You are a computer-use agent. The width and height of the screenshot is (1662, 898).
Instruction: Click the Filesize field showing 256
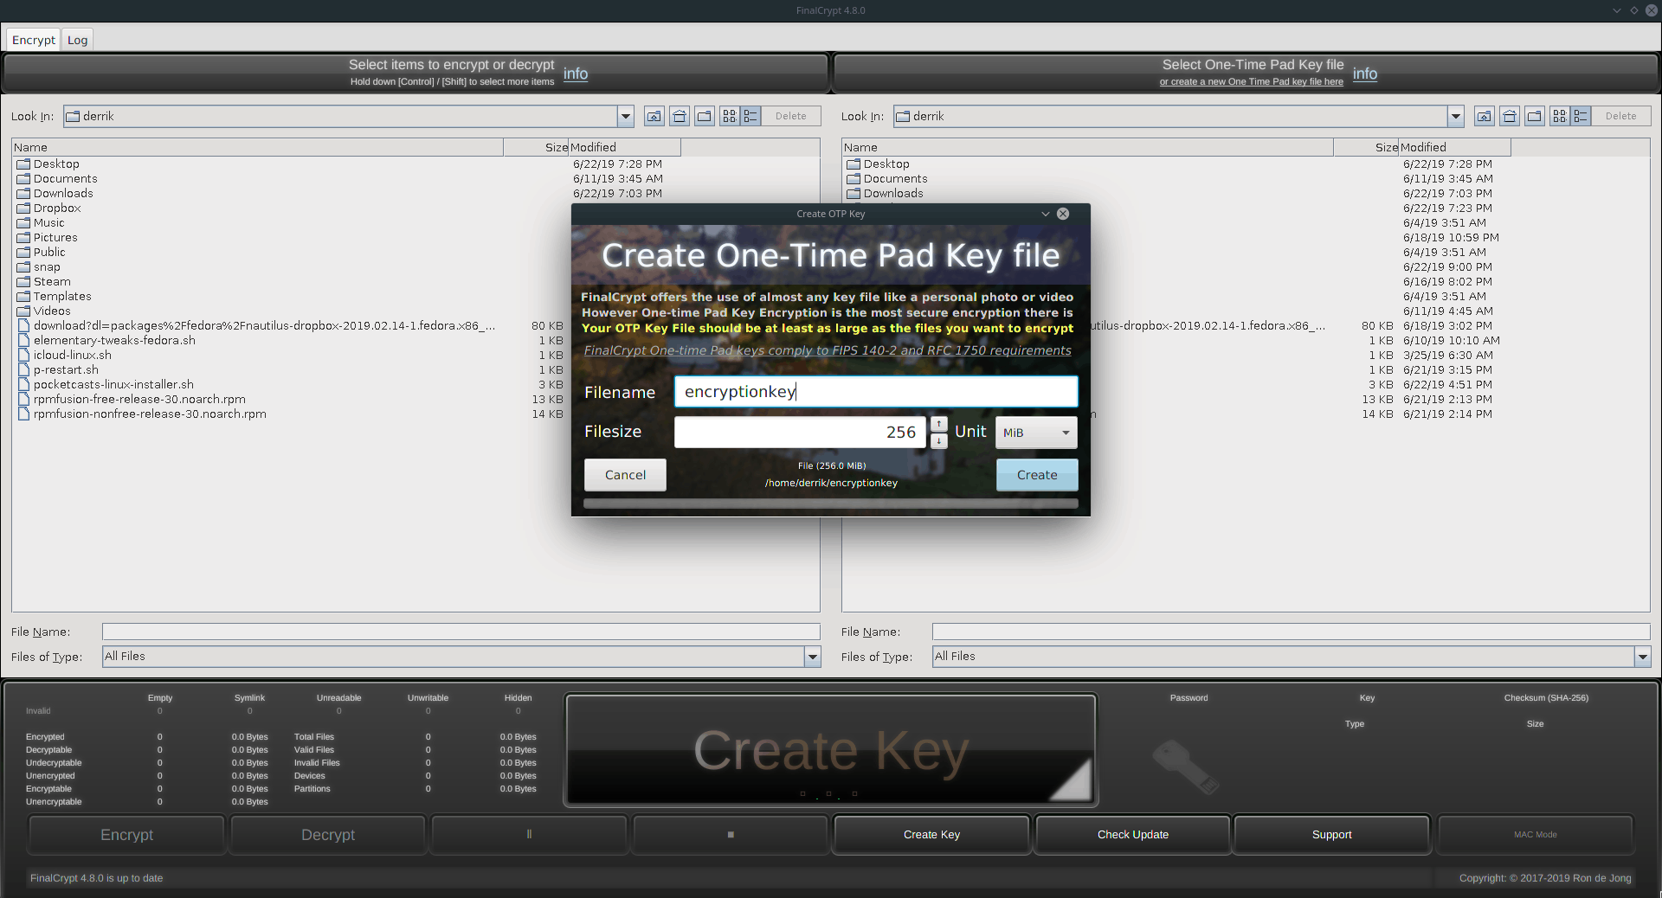[x=800, y=433]
